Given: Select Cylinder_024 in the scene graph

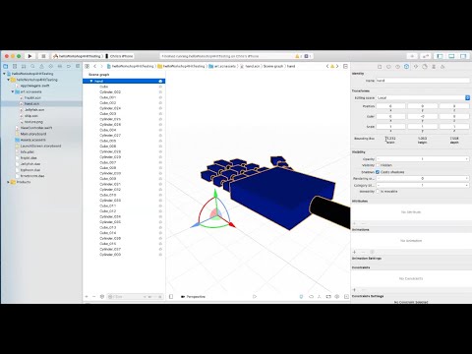Looking at the screenshot, I should point(110,108).
